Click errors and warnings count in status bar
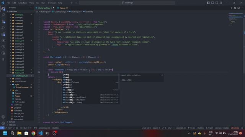The height and width of the screenshot is (137, 245). 26,128
